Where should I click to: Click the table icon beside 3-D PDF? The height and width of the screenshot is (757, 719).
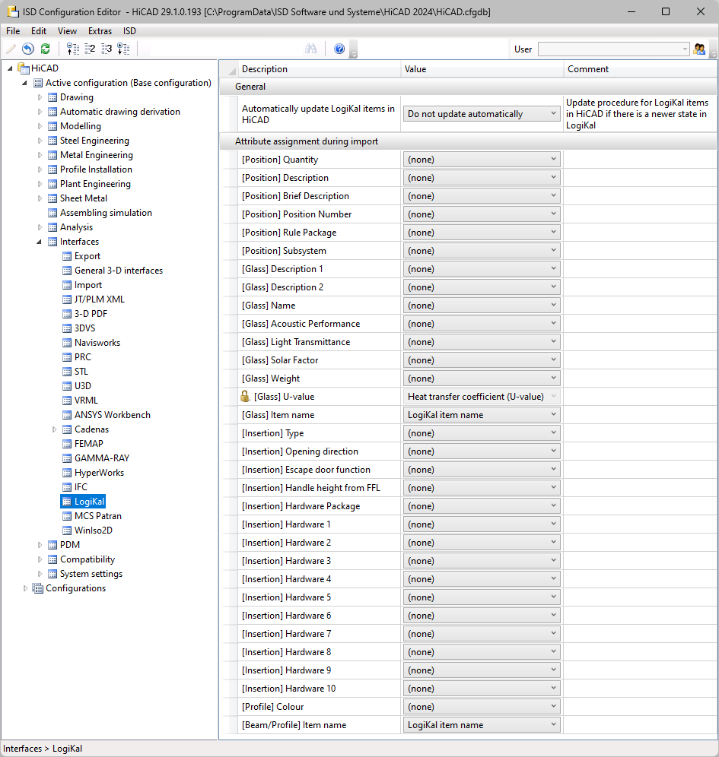click(x=67, y=314)
